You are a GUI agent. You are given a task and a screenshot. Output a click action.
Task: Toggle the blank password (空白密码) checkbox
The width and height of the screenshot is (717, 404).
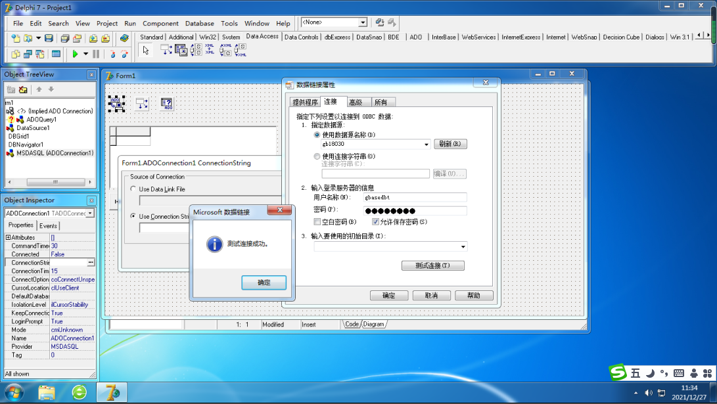(317, 221)
